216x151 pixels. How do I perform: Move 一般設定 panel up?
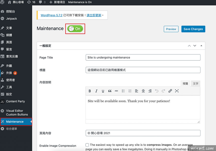pyautogui.click(x=189, y=46)
